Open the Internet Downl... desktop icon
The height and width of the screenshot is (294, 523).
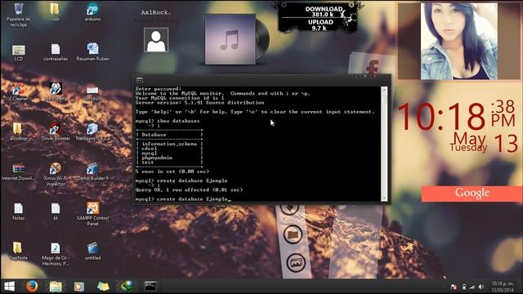click(18, 171)
